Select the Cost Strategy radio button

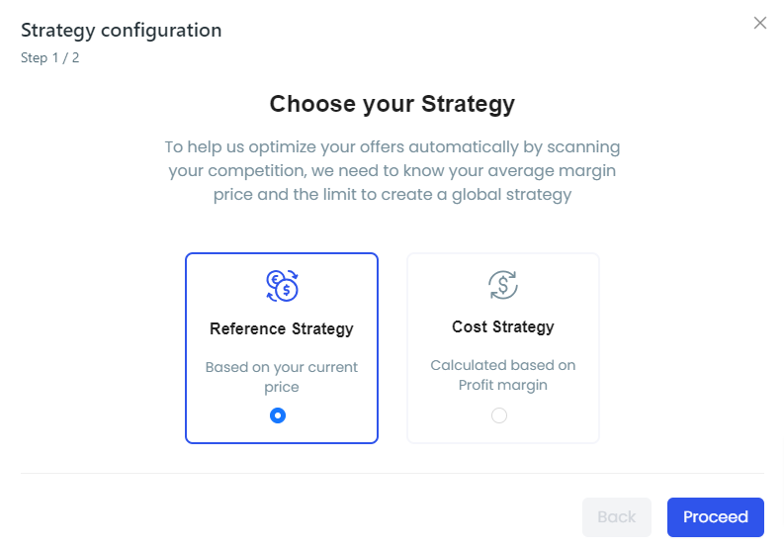[499, 415]
